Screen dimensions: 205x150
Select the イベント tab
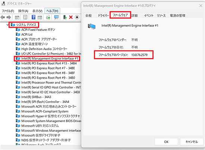tap(149, 16)
